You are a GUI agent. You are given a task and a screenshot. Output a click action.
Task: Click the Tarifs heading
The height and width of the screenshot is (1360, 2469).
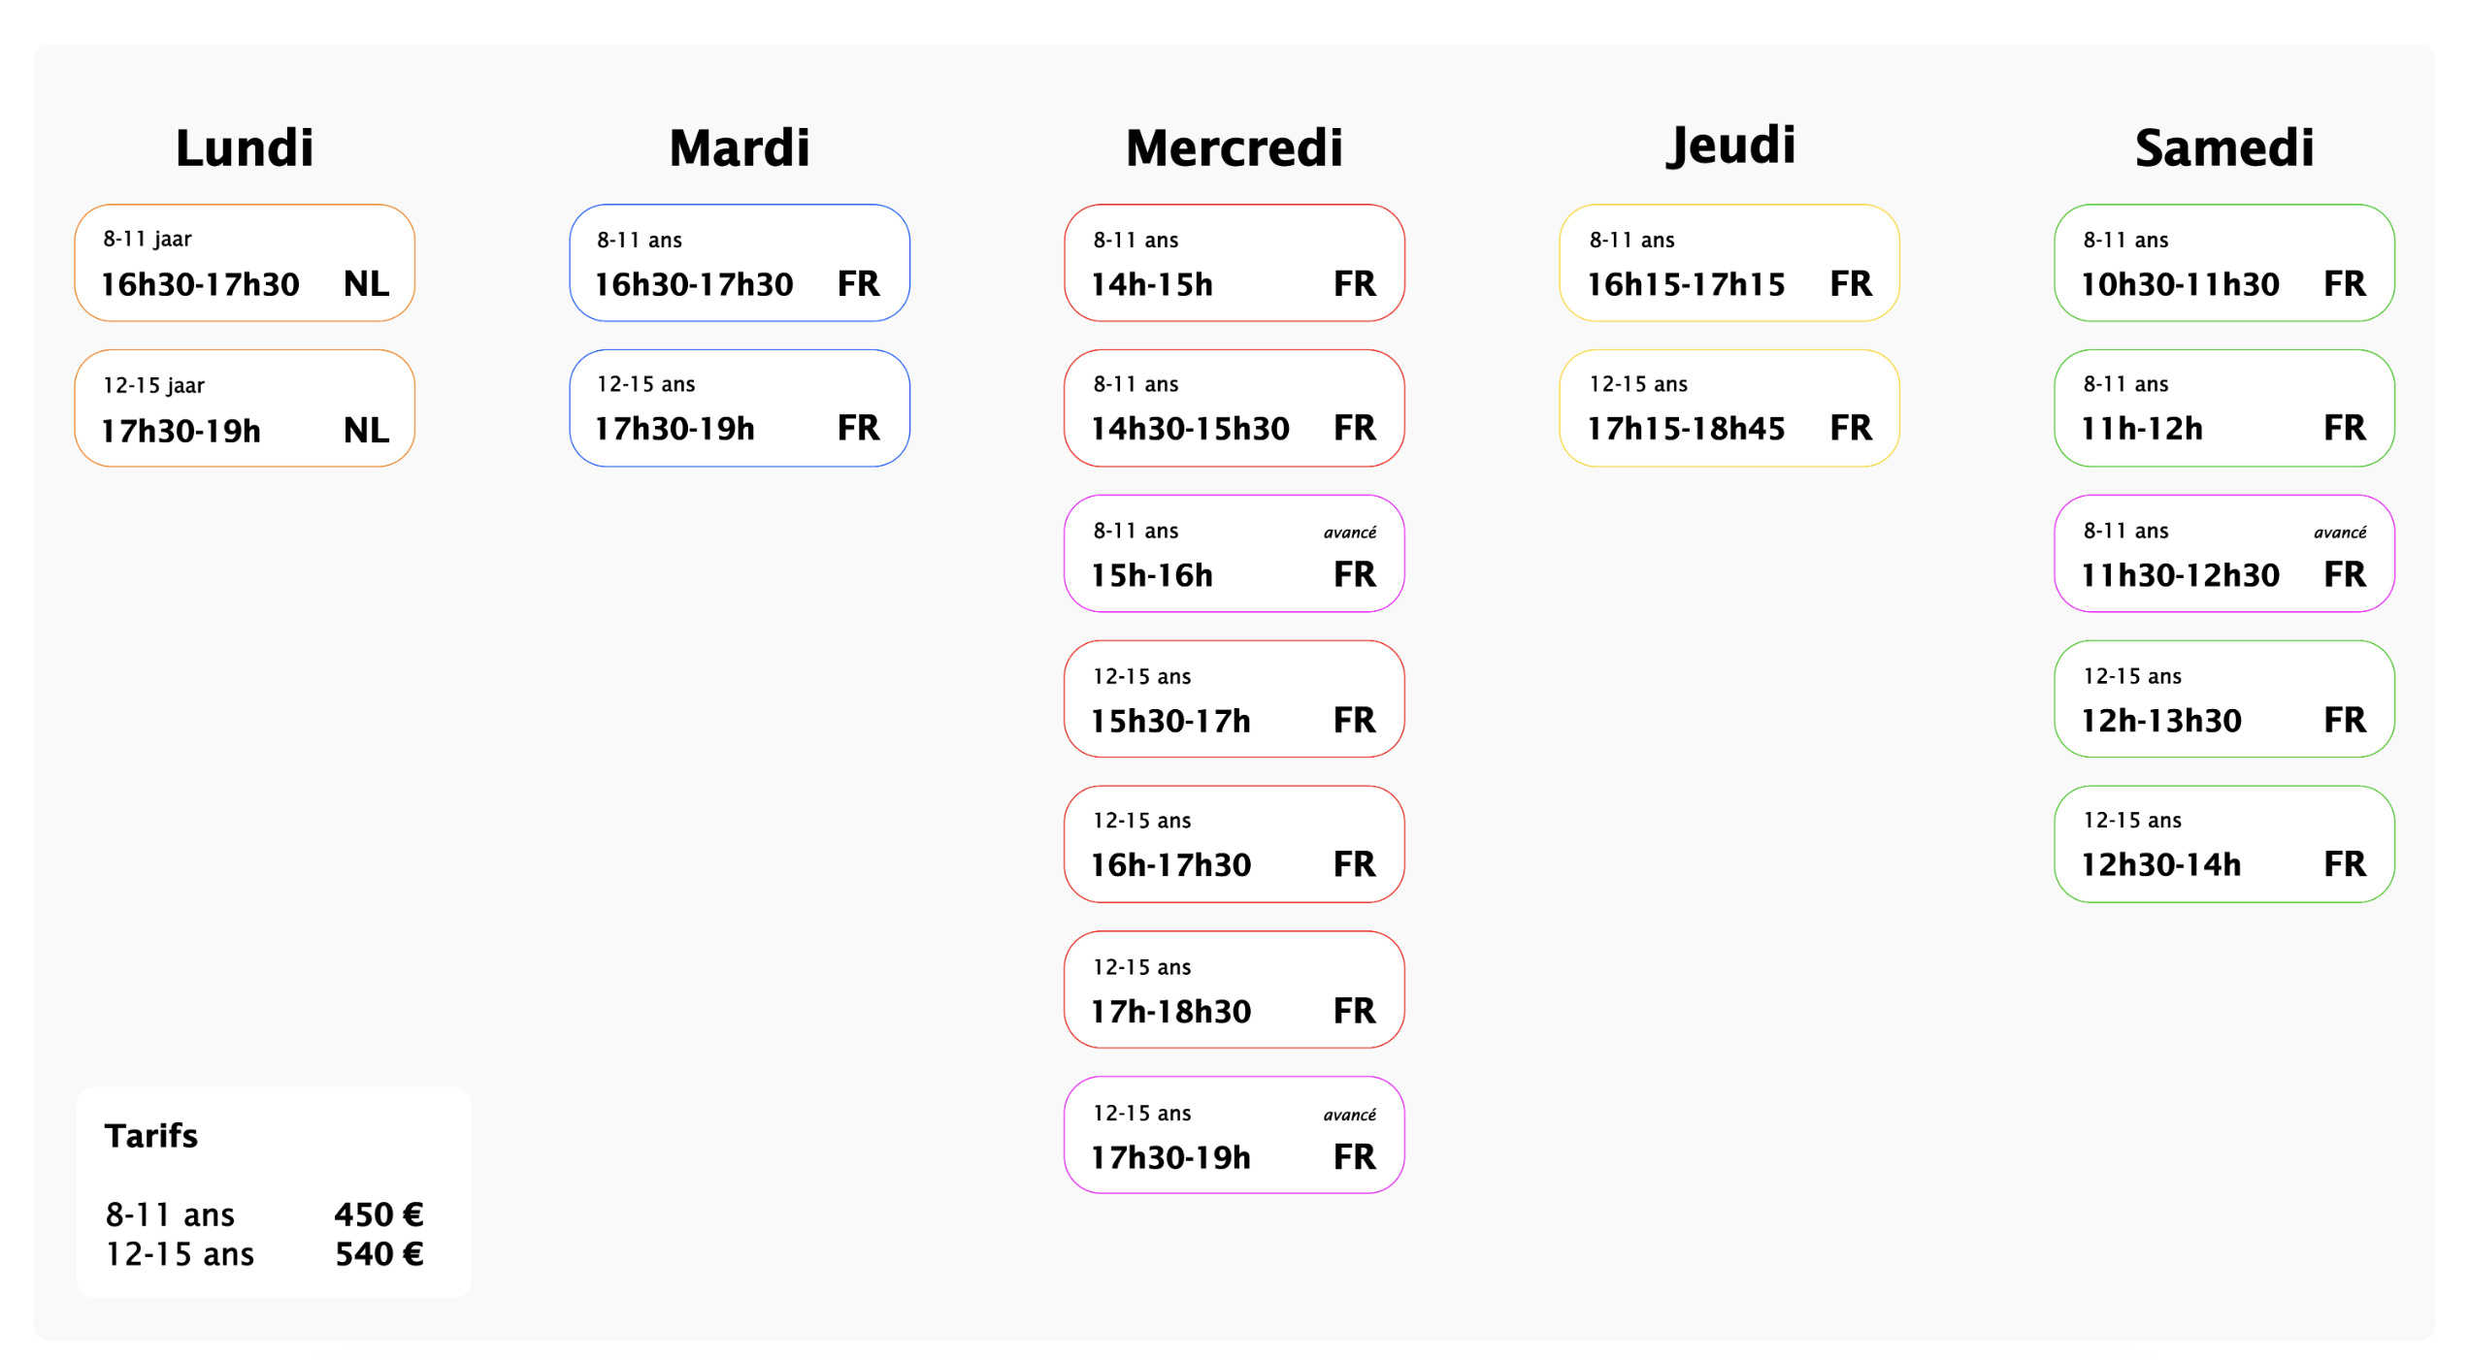click(x=151, y=1136)
